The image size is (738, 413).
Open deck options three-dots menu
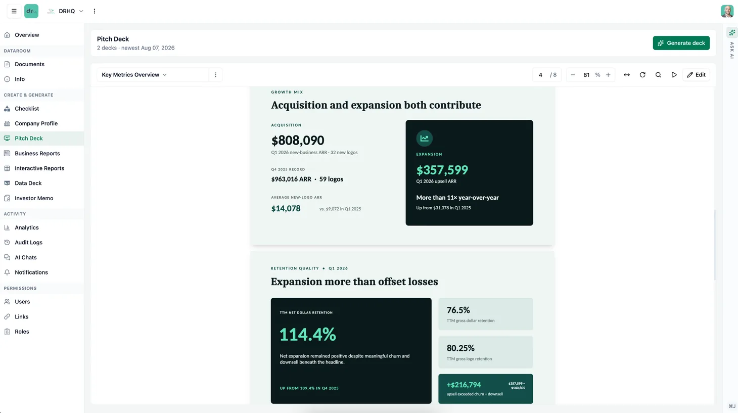tap(215, 75)
